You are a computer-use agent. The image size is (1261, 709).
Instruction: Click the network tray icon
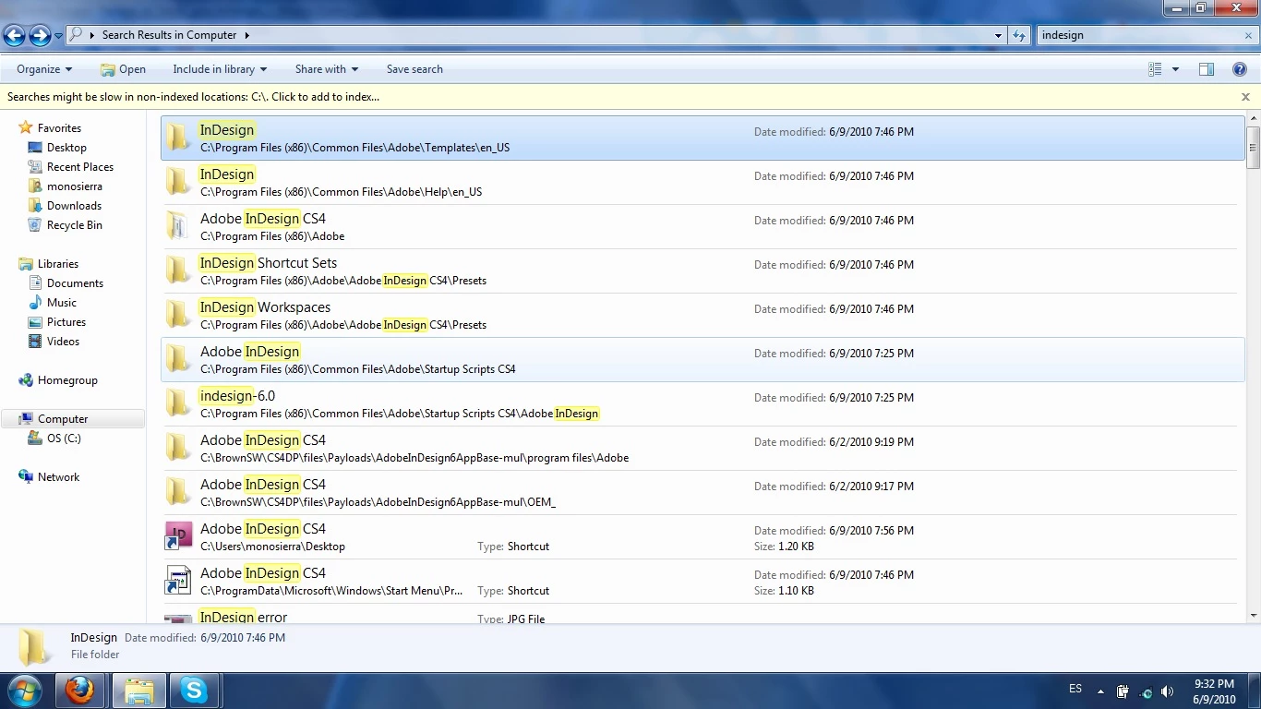coord(1146,691)
